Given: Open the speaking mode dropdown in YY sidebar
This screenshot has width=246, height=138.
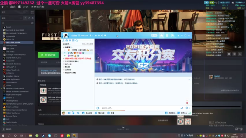Looking at the screenshot, I should tap(66, 44).
